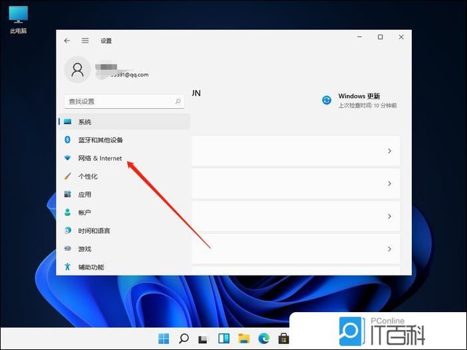The image size is (467, 350).
Task: Open 应用 settings
Action: 124,195
